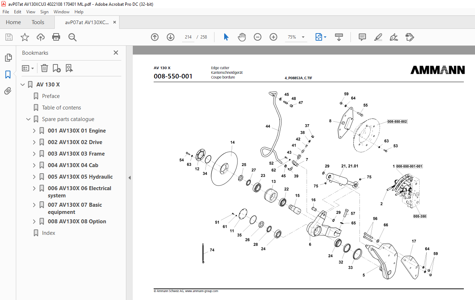
Task: Open the Index bookmark
Action: click(49, 233)
